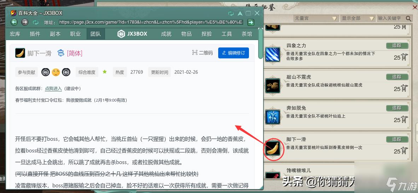Click the date 2021-02-26
Screen dimensions: 418x193
click(186, 72)
